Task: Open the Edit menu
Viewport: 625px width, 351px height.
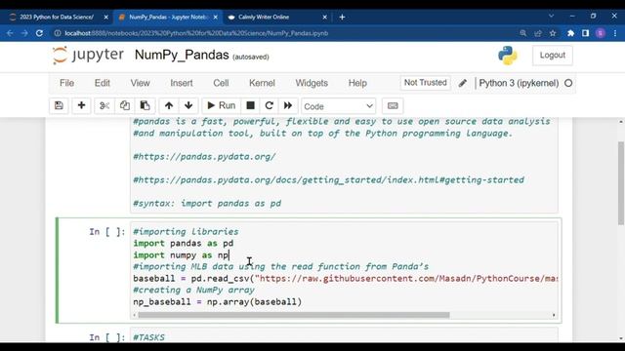Action: (102, 83)
